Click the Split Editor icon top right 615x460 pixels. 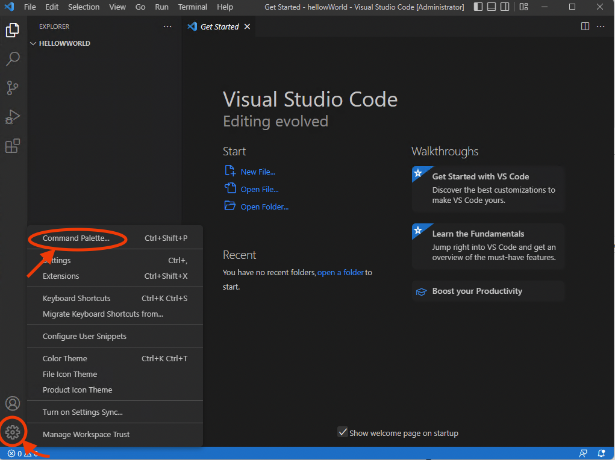[585, 26]
